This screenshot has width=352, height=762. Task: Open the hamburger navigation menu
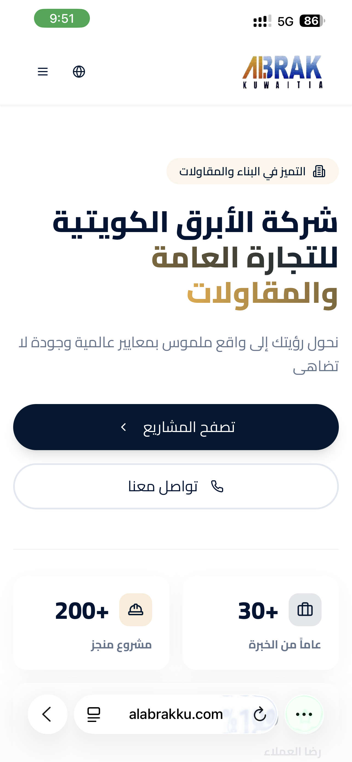tap(43, 72)
